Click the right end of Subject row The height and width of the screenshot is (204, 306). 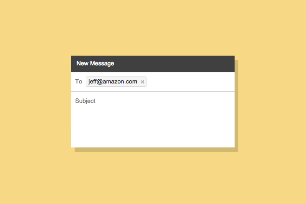(x=227, y=101)
